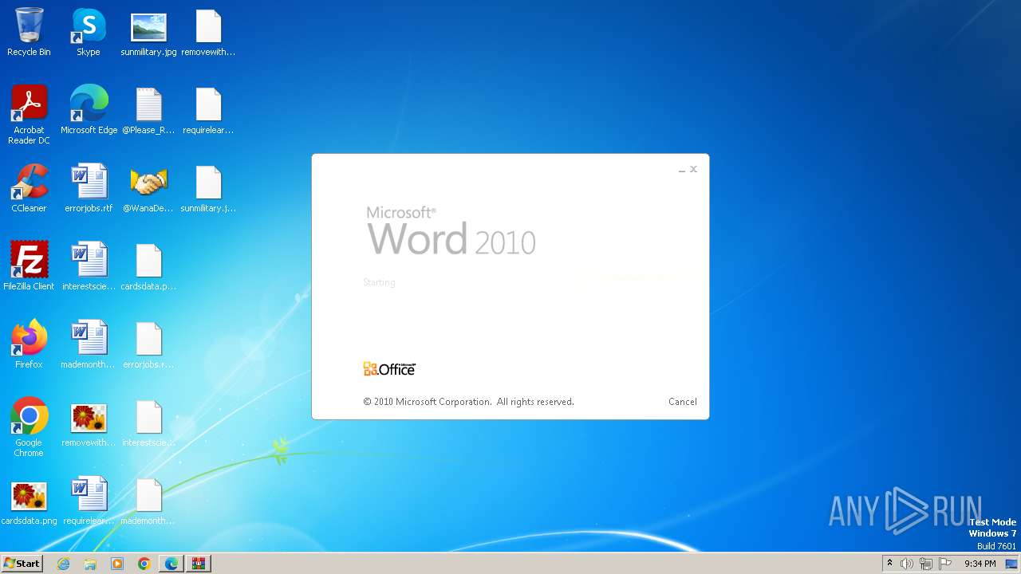Select the FileZilla Client shortcut
Image resolution: width=1021 pixels, height=574 pixels.
(x=29, y=267)
